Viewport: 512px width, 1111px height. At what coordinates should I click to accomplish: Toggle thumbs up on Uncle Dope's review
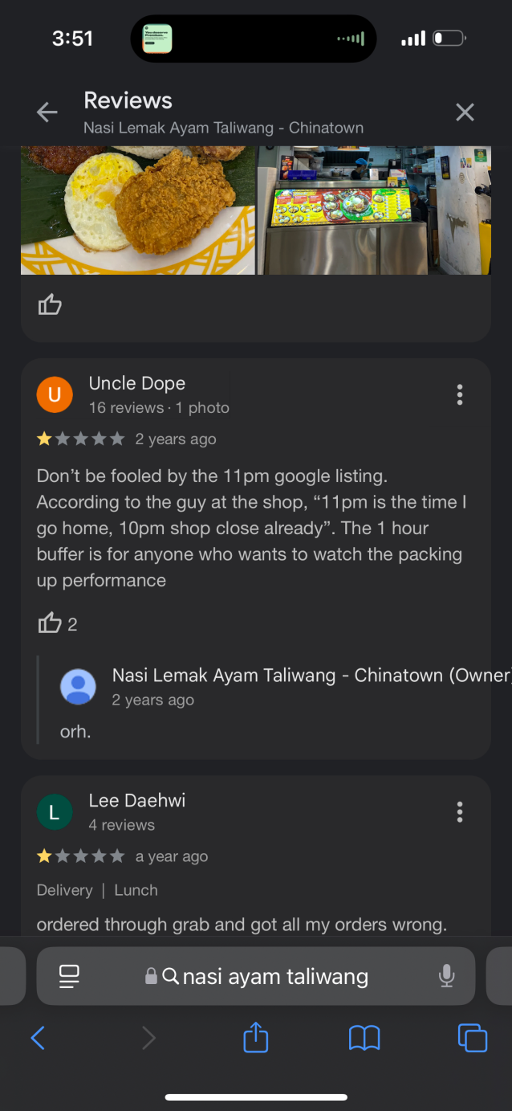pyautogui.click(x=50, y=623)
